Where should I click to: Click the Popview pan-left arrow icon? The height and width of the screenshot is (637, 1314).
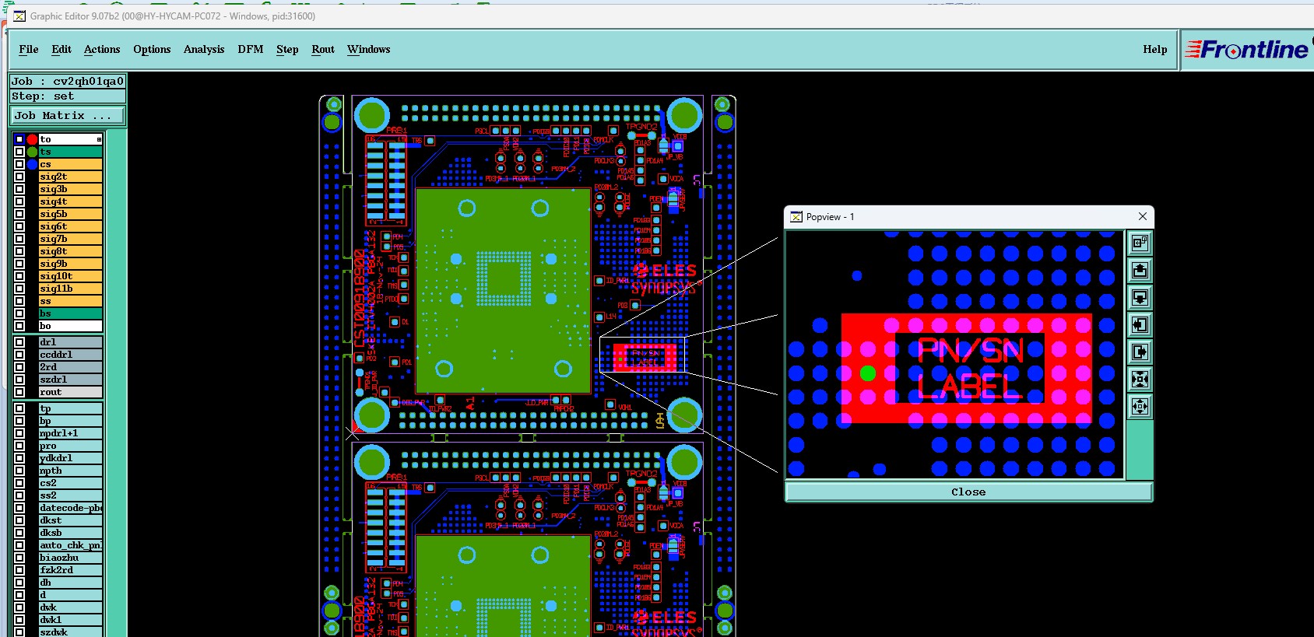[x=1140, y=325]
